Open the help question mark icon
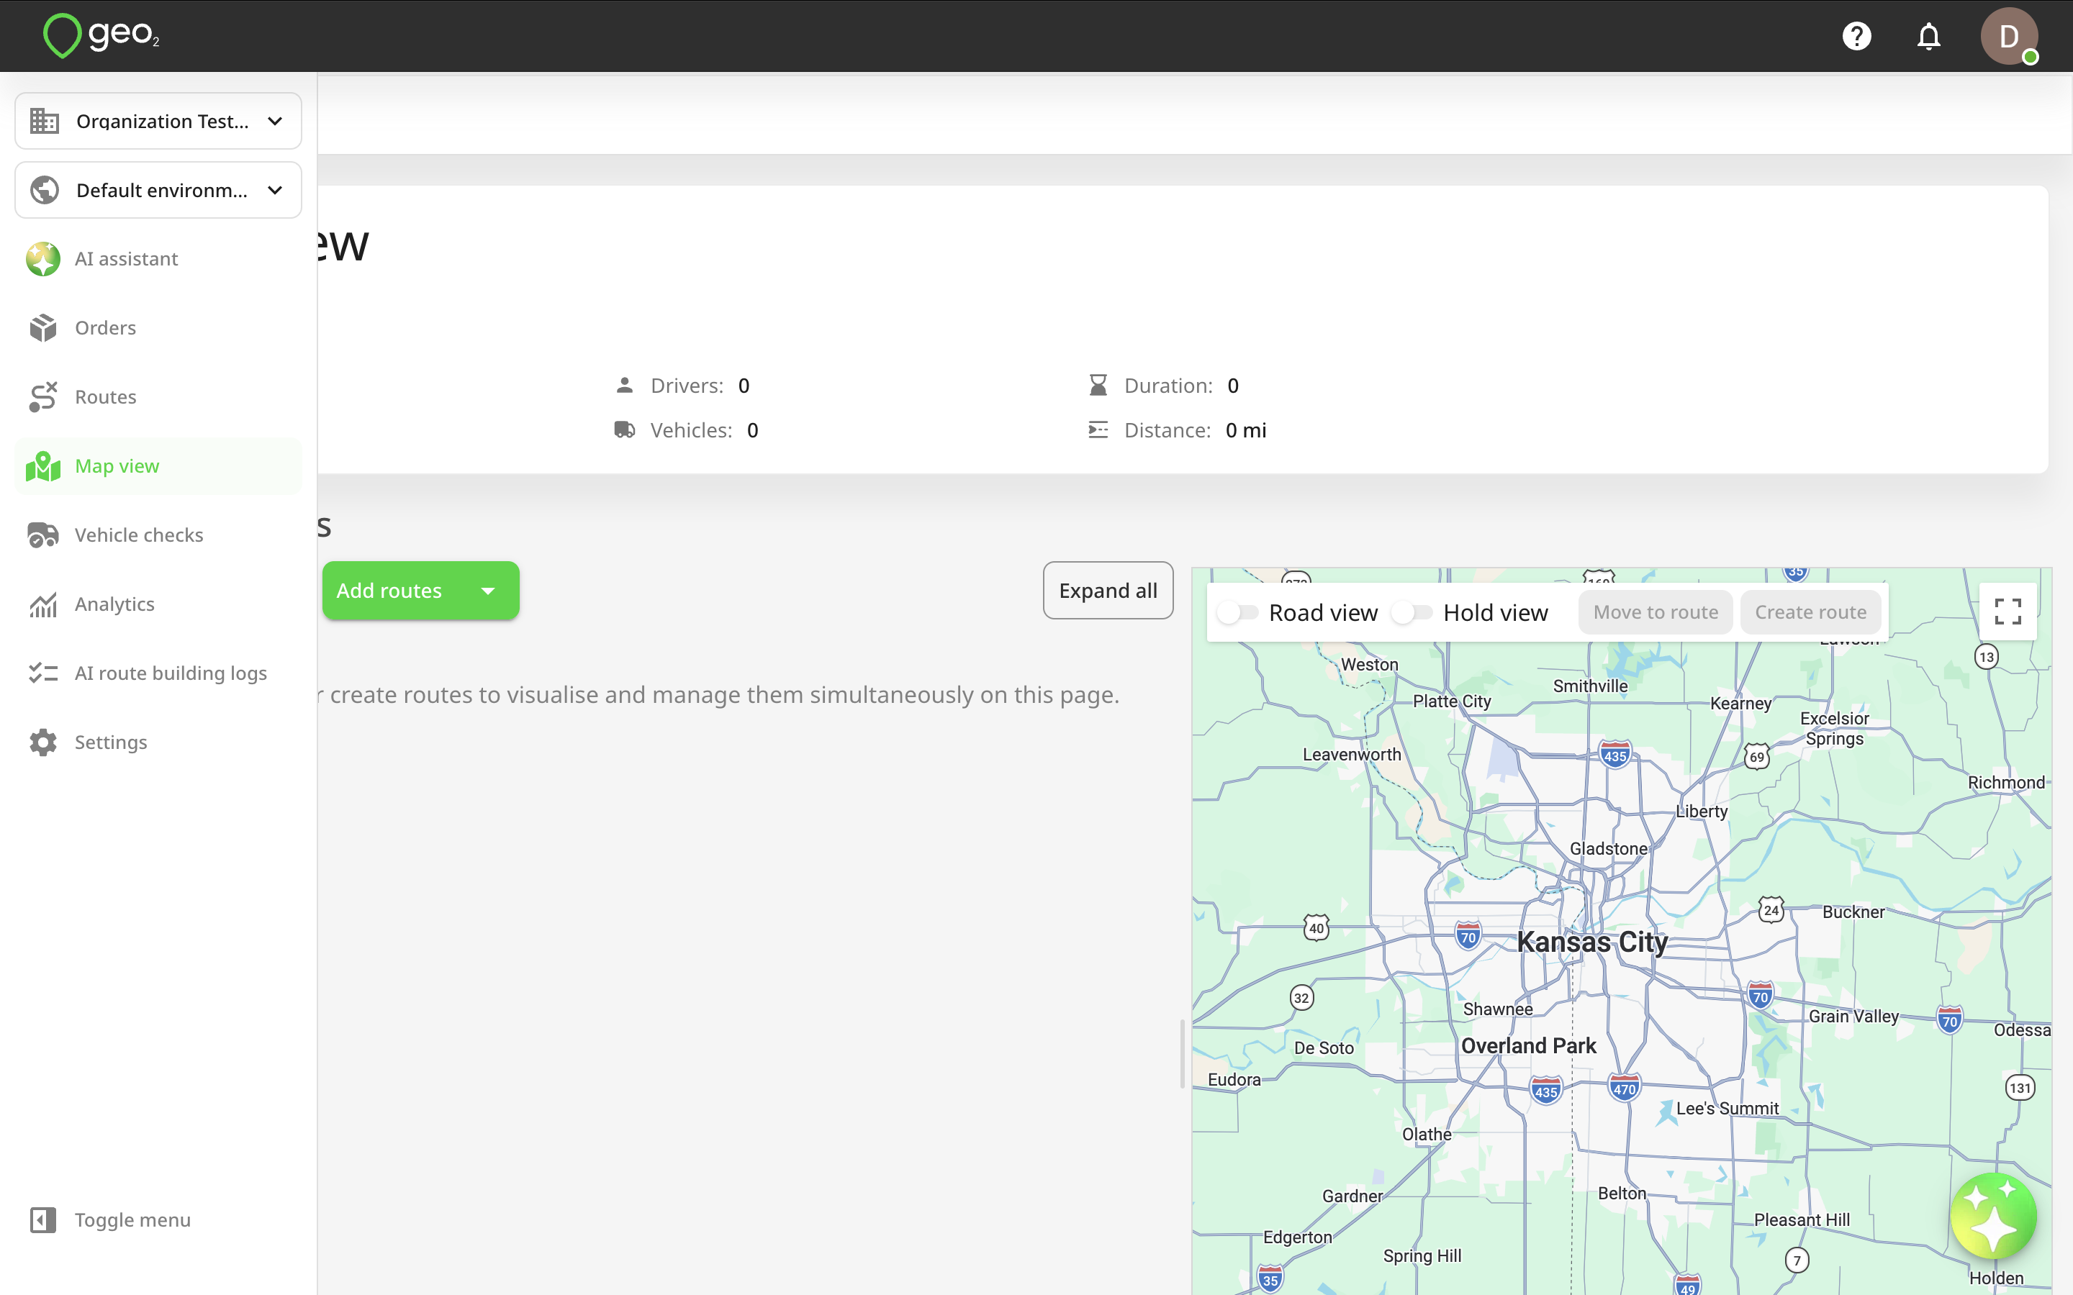This screenshot has height=1295, width=2073. tap(1856, 36)
